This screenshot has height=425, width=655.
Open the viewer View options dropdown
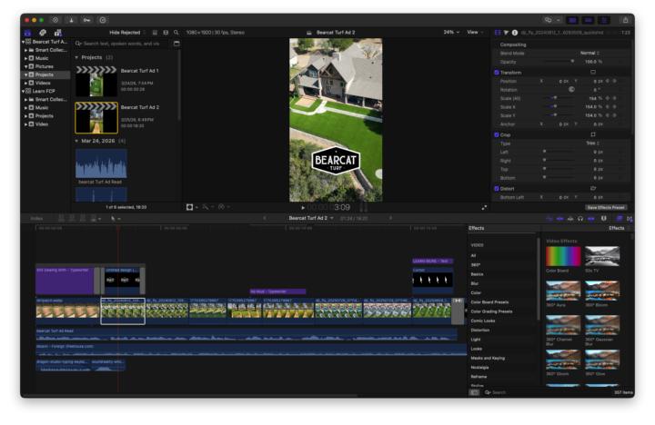475,32
